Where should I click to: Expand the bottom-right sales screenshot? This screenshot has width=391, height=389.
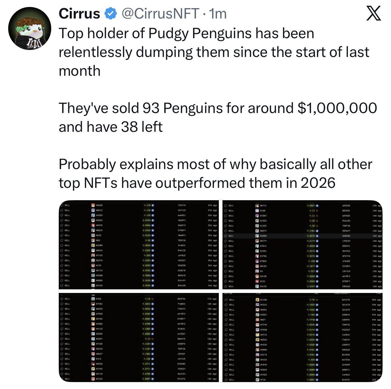point(302,337)
